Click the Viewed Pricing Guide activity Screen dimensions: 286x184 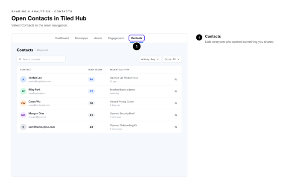click(122, 101)
